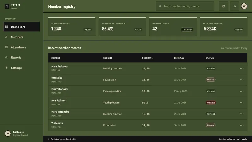Select the Emi Takahashi name

[60, 89]
